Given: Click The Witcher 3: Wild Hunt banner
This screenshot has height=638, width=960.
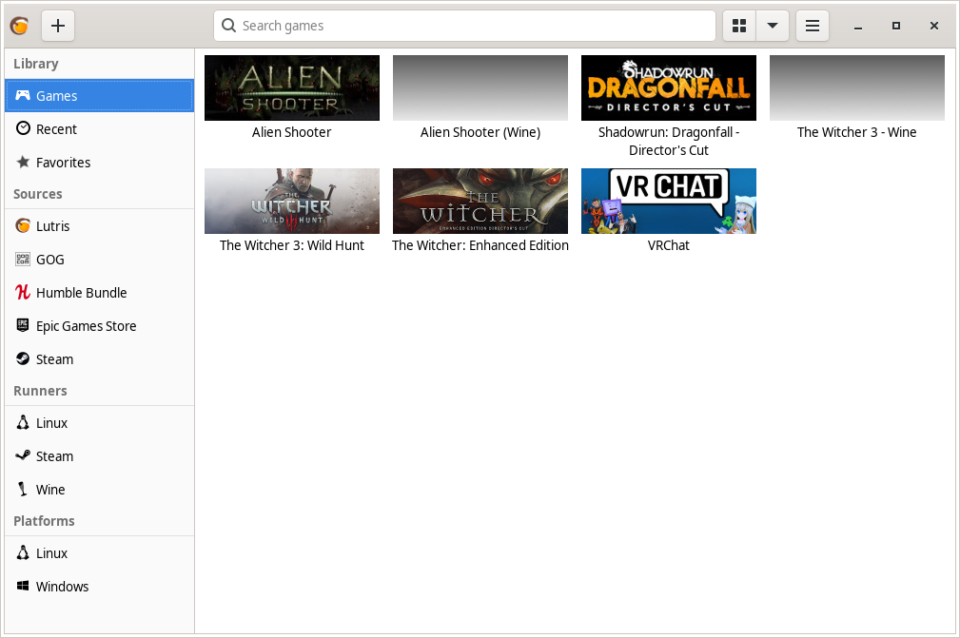Looking at the screenshot, I should (x=291, y=201).
